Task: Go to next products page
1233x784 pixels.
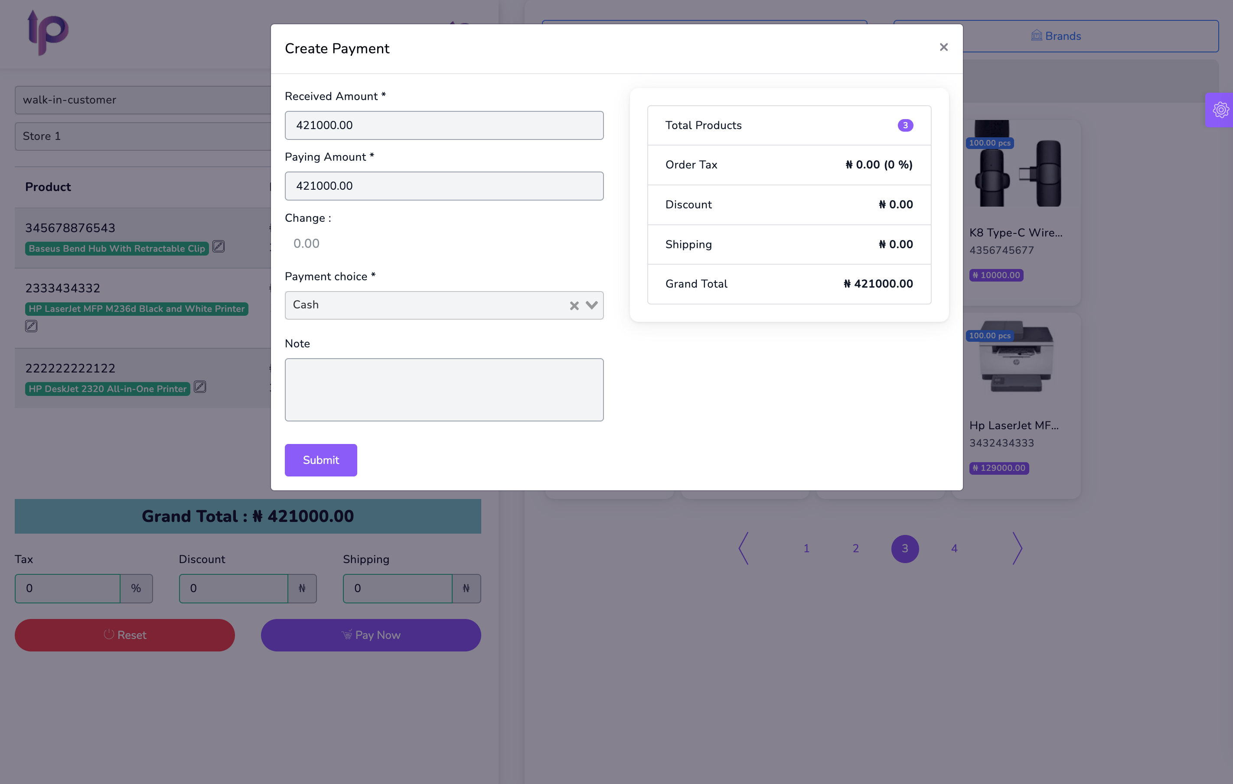Action: (1018, 549)
